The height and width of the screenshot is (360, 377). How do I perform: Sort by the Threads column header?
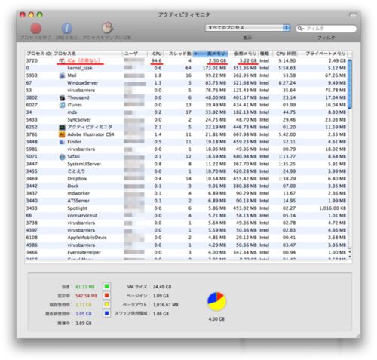coord(178,54)
